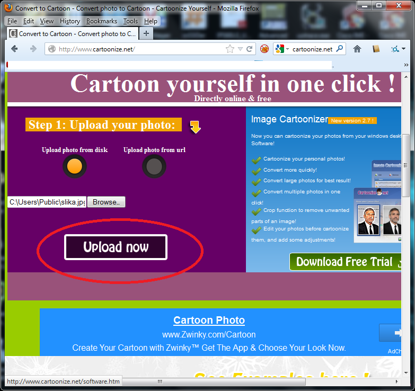Expand the URL history dropdown arrow
Image resolution: width=415 pixels, height=391 pixels.
pos(241,49)
